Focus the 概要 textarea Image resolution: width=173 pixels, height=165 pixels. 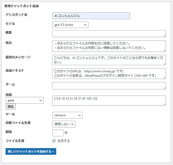(x=109, y=33)
